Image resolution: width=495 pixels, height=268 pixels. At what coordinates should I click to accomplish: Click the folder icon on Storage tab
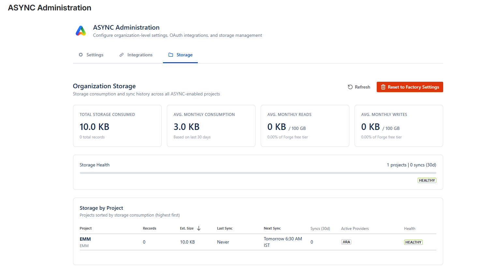(x=171, y=55)
